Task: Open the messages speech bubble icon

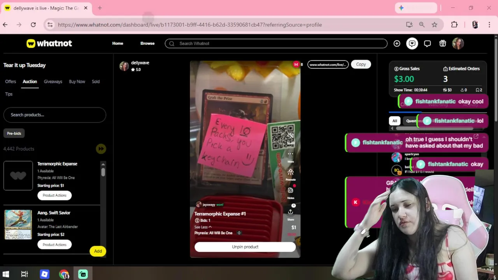Action: (427, 44)
